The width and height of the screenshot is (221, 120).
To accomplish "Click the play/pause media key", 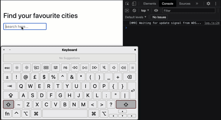I will [x=85, y=68].
